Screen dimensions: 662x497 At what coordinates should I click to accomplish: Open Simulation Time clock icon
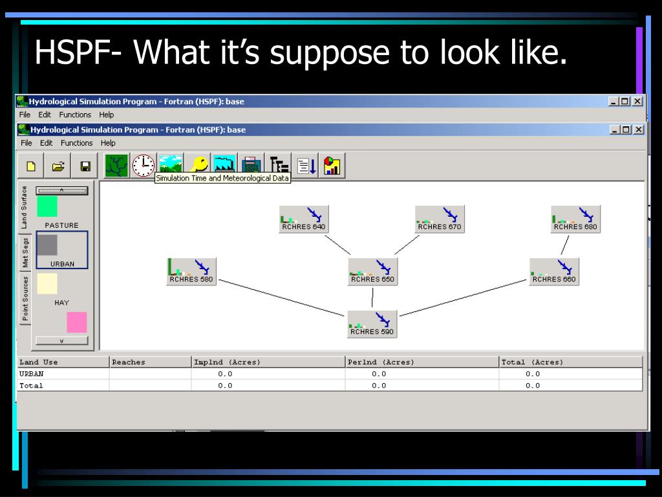click(144, 166)
